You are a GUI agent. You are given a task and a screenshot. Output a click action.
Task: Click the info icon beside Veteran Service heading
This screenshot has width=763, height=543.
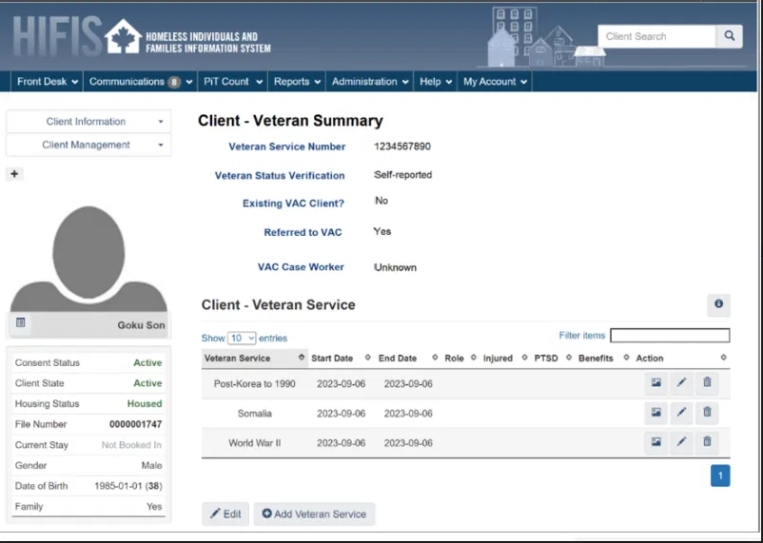pos(718,304)
